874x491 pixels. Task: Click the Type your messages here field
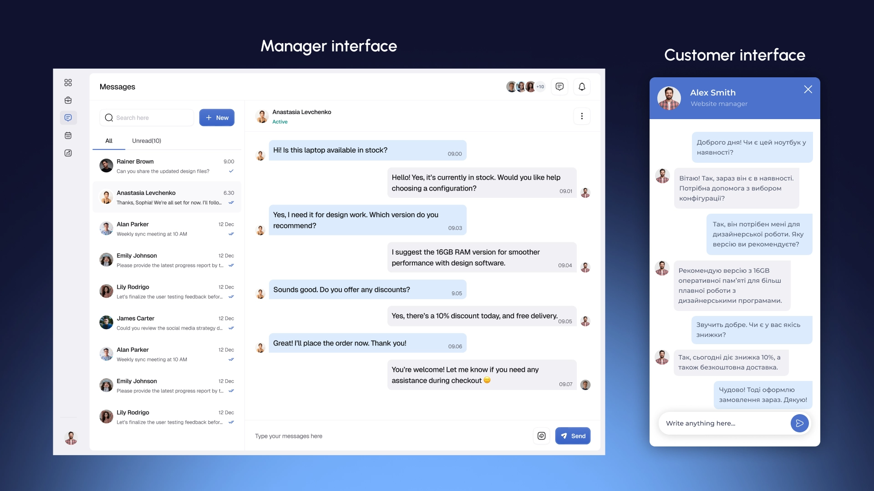tap(387, 436)
